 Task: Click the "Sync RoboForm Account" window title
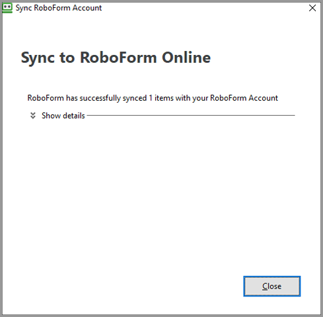59,8
